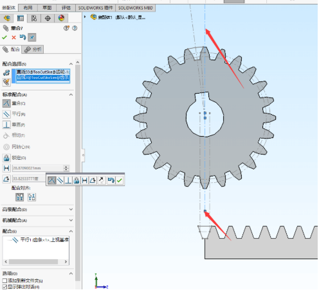Expand the flyout assembly tree arrow
Screen dimensions: 319x290
click(x=85, y=17)
